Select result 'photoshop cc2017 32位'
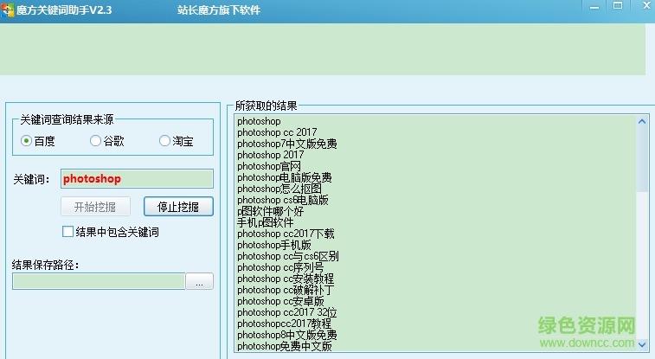Image resolution: width=655 pixels, height=359 pixels. [287, 312]
